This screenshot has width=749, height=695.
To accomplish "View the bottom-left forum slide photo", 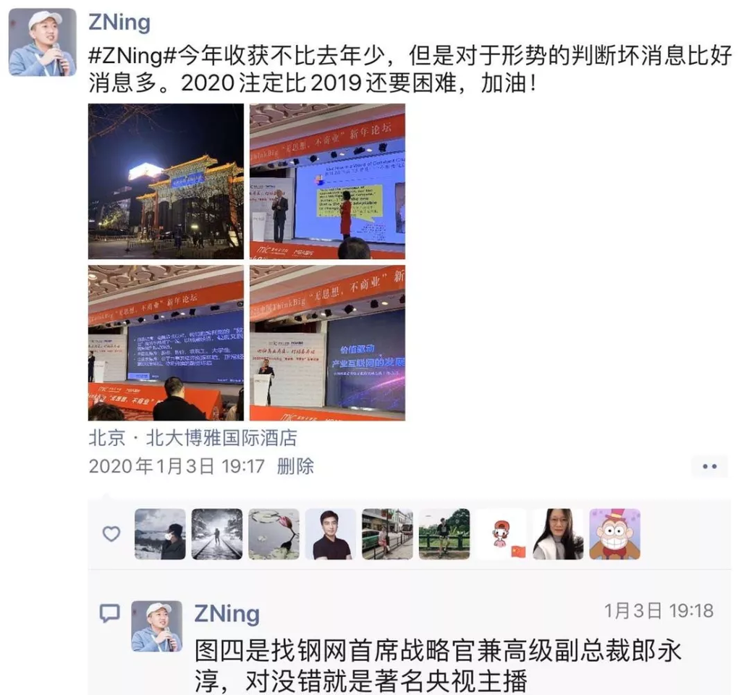I will 166,343.
